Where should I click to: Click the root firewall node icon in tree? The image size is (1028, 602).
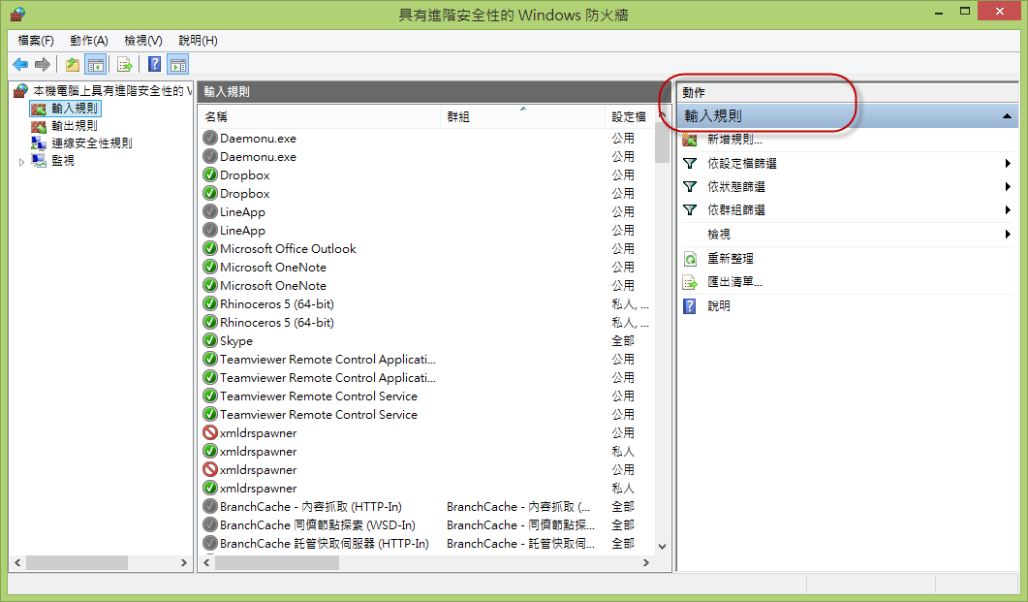click(x=21, y=90)
